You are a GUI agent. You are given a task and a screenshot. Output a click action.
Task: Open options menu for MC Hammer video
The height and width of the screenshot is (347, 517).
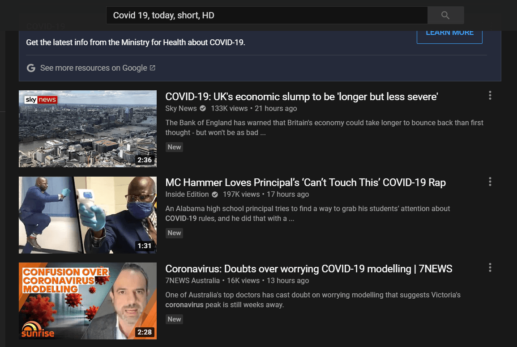point(490,182)
